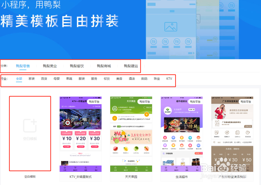Click the 我的 person icon in 生活超市
Viewport: 261px width, 185px height.
(x=197, y=168)
